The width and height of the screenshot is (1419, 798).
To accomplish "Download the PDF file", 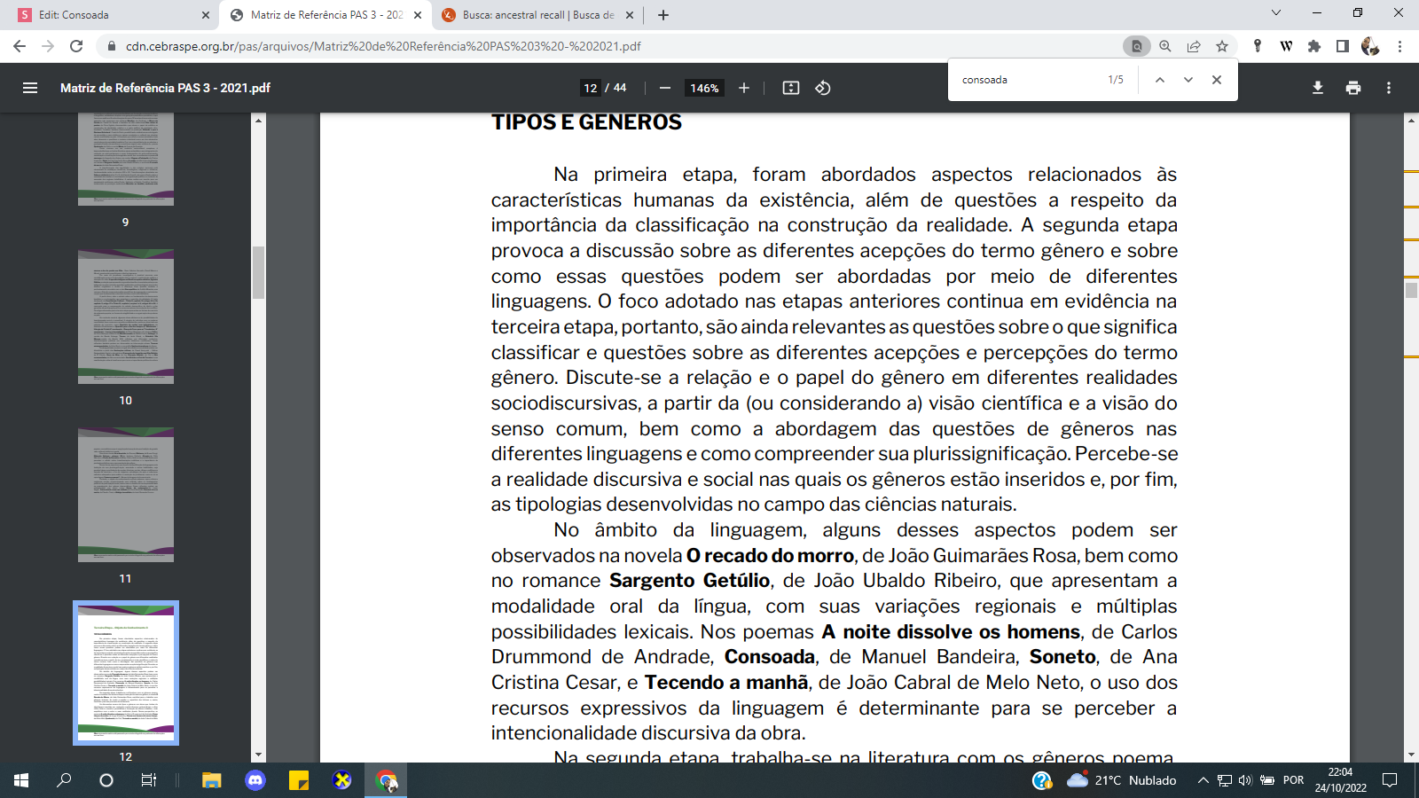I will tap(1318, 88).
